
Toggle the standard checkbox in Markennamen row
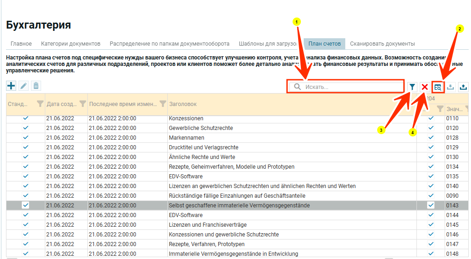(26, 137)
